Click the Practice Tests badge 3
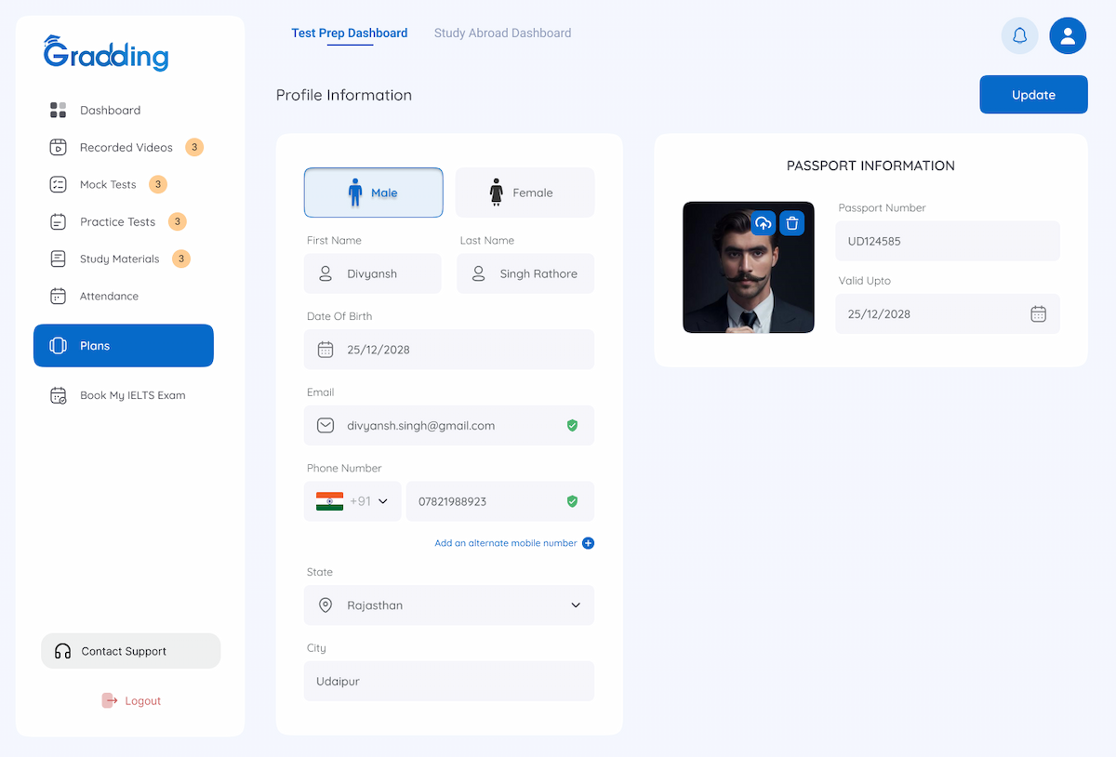This screenshot has width=1116, height=757. click(x=178, y=221)
